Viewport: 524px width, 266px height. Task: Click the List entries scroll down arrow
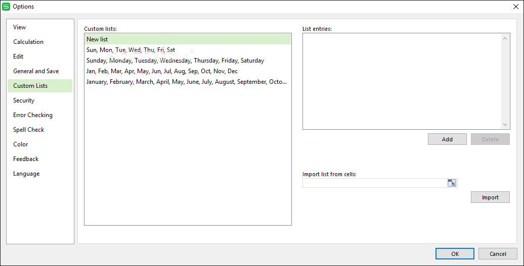pos(505,124)
